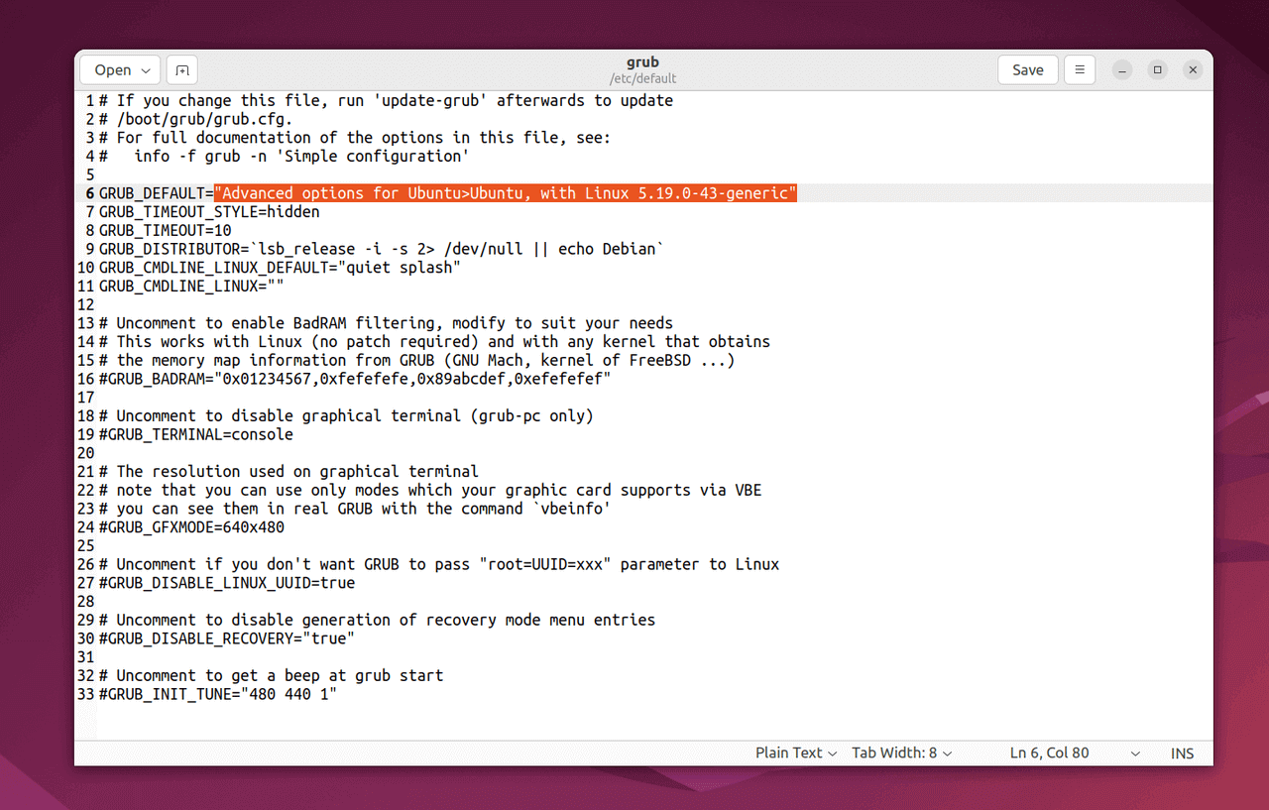Screen dimensions: 1269x810
Task: Minimize the grub editor window
Action: (x=1122, y=70)
